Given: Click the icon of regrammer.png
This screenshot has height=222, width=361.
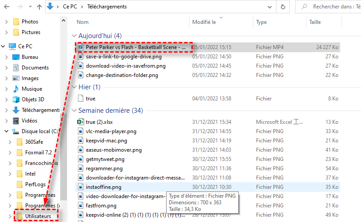Looking at the screenshot, I should click(80, 168).
